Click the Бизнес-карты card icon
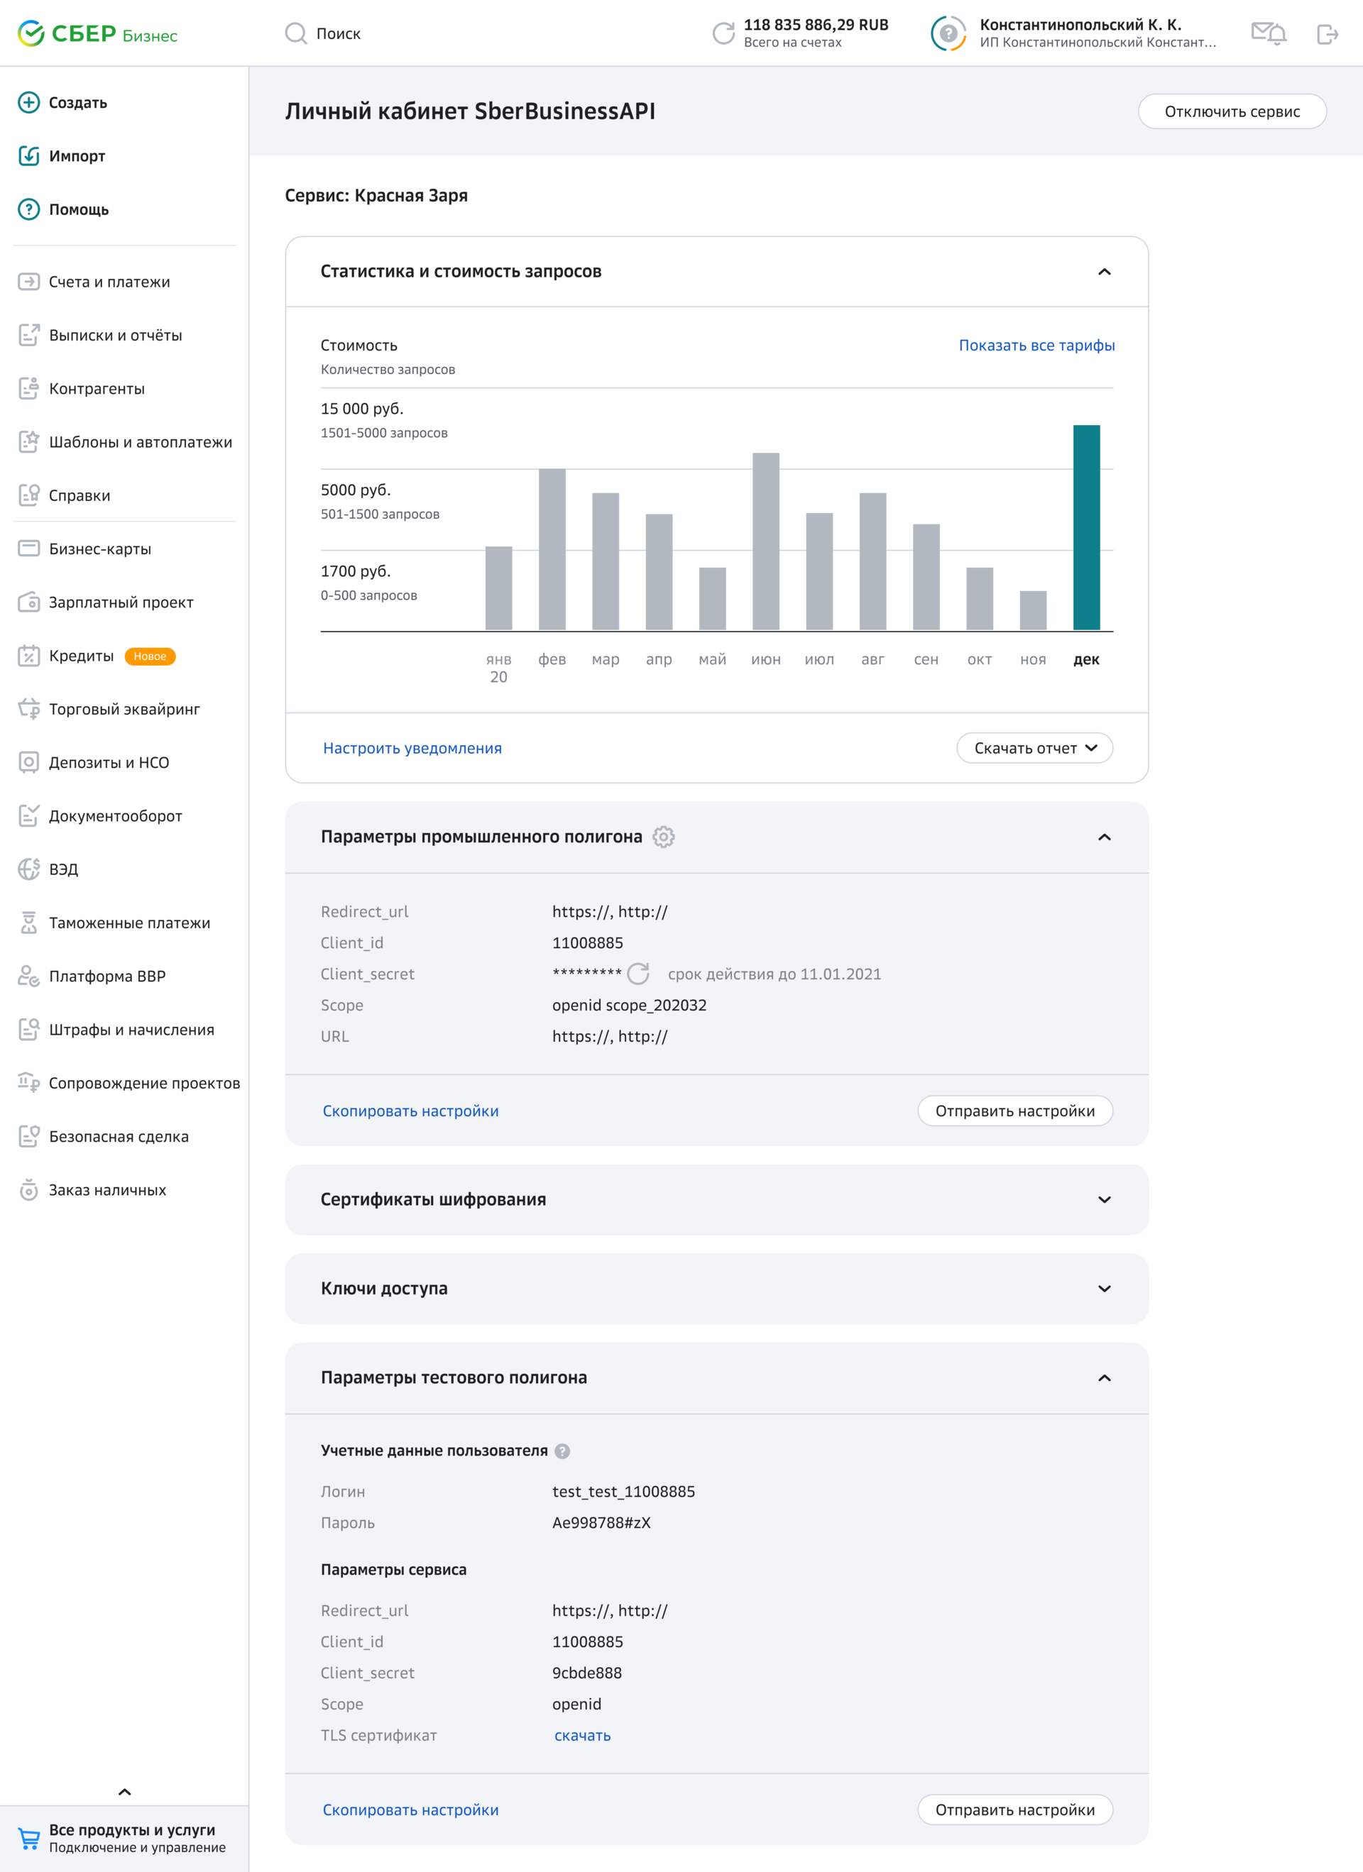This screenshot has height=1872, width=1363. pyautogui.click(x=29, y=549)
